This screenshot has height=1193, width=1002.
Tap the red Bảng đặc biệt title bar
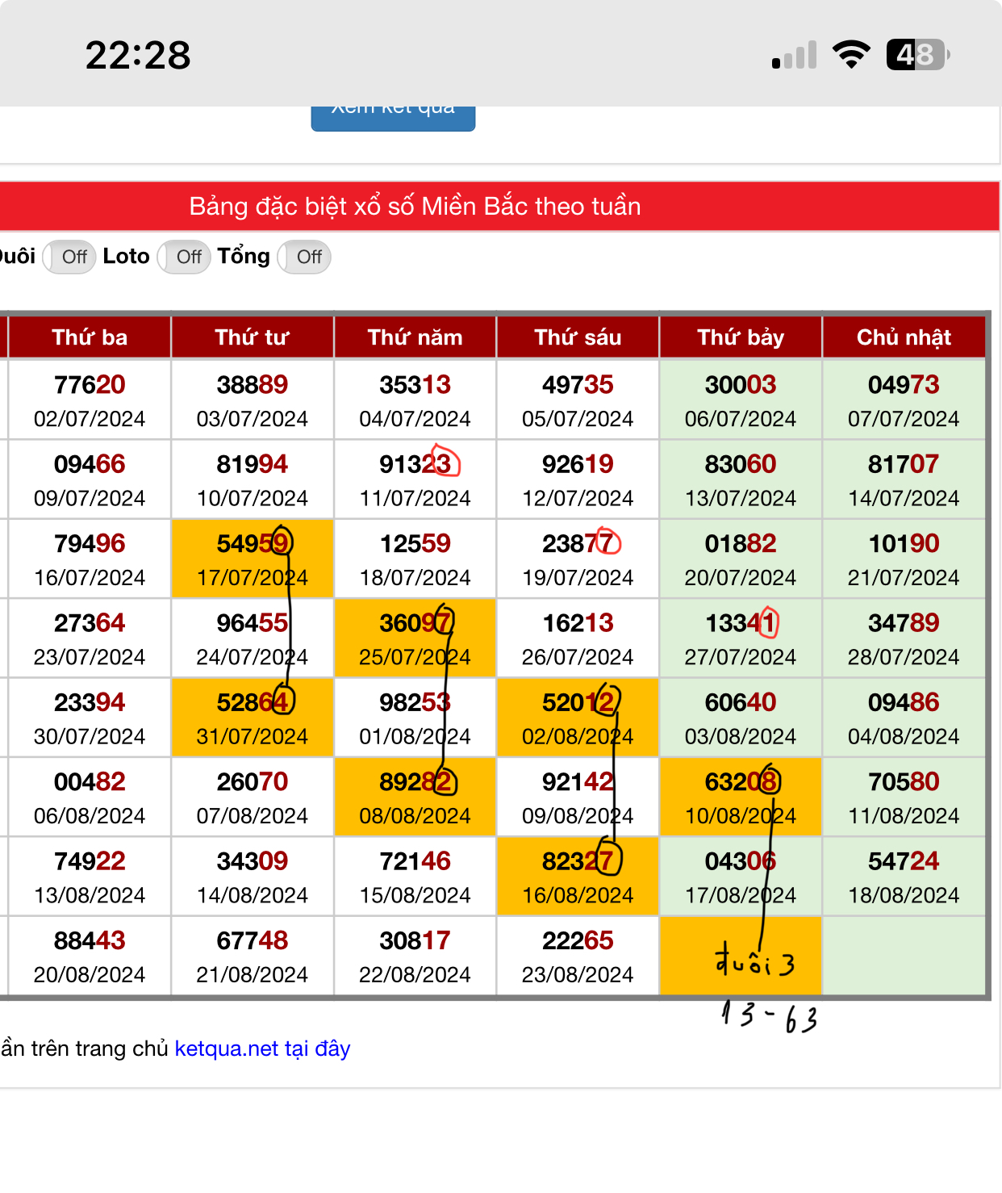coord(415,207)
